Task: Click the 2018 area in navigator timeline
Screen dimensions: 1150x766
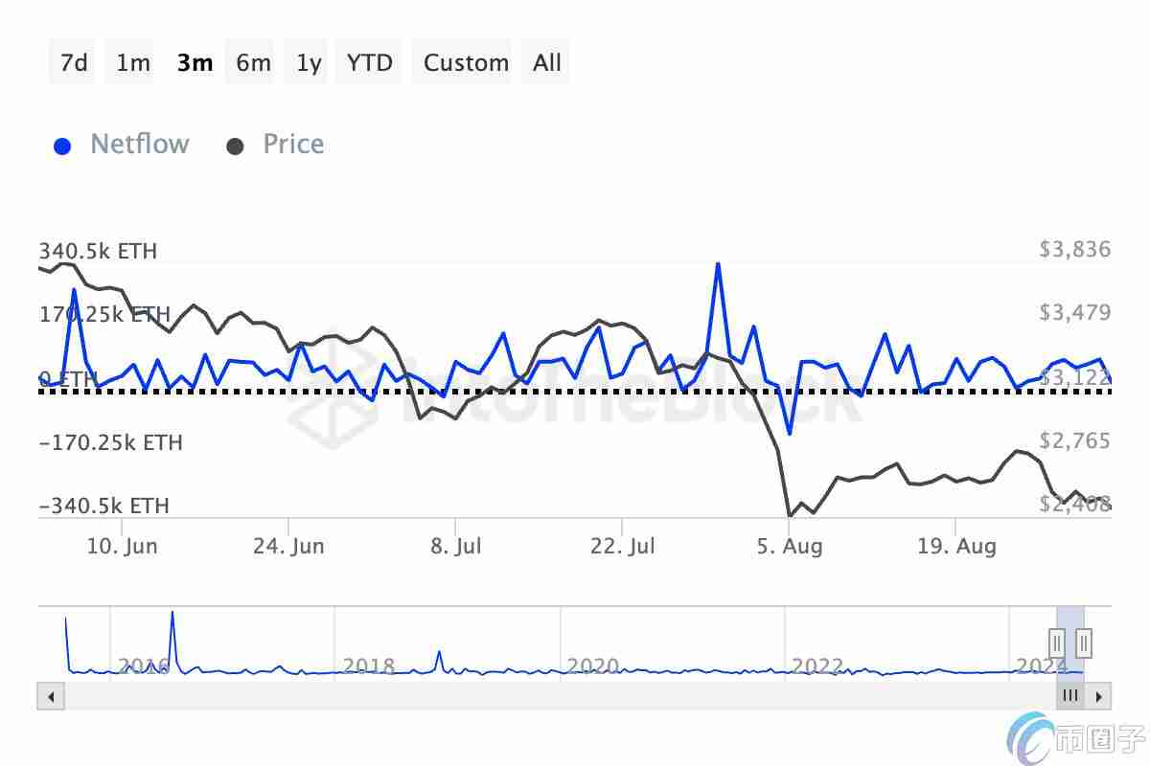Action: coord(369,665)
